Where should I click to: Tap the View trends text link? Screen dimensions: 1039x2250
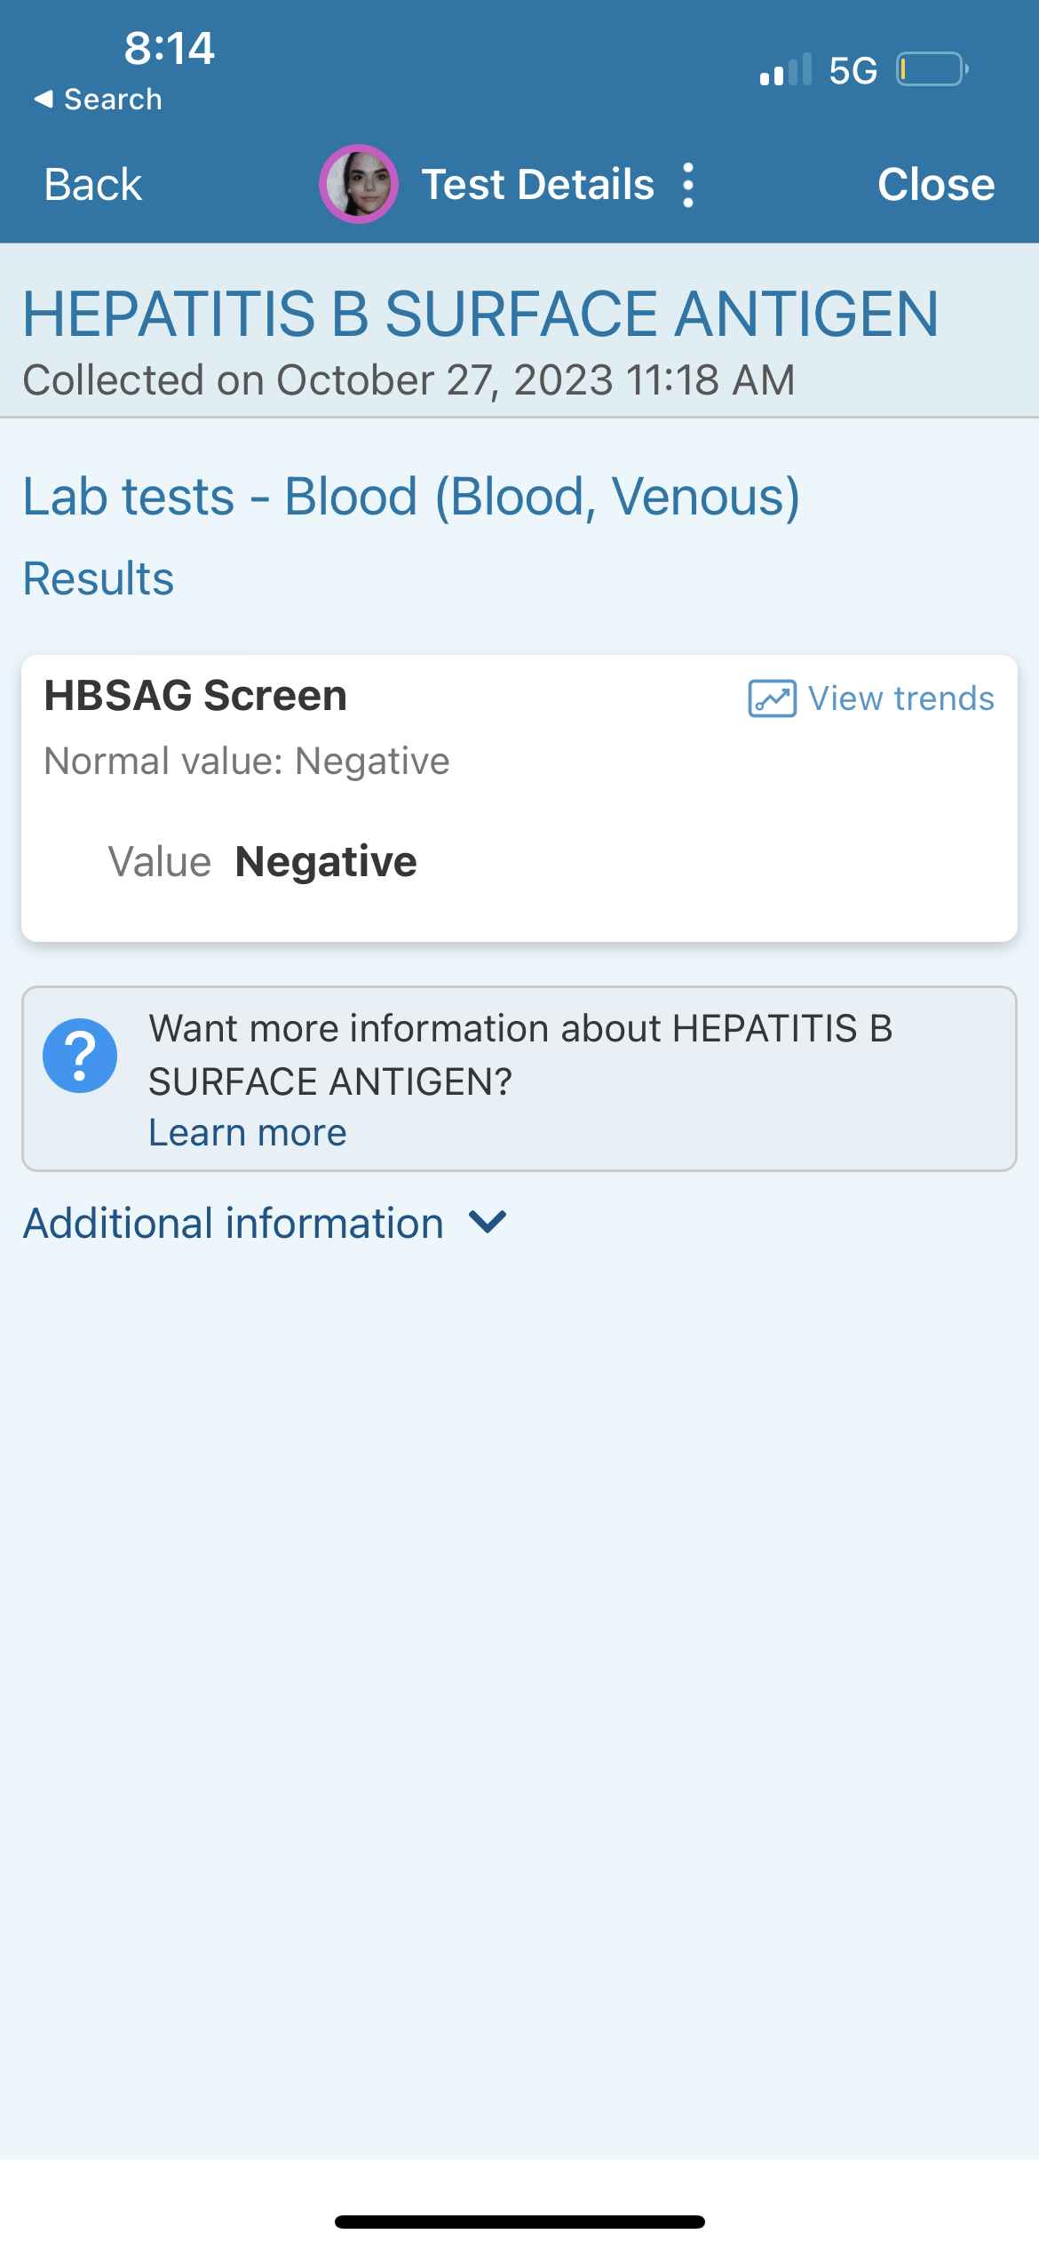[901, 698]
